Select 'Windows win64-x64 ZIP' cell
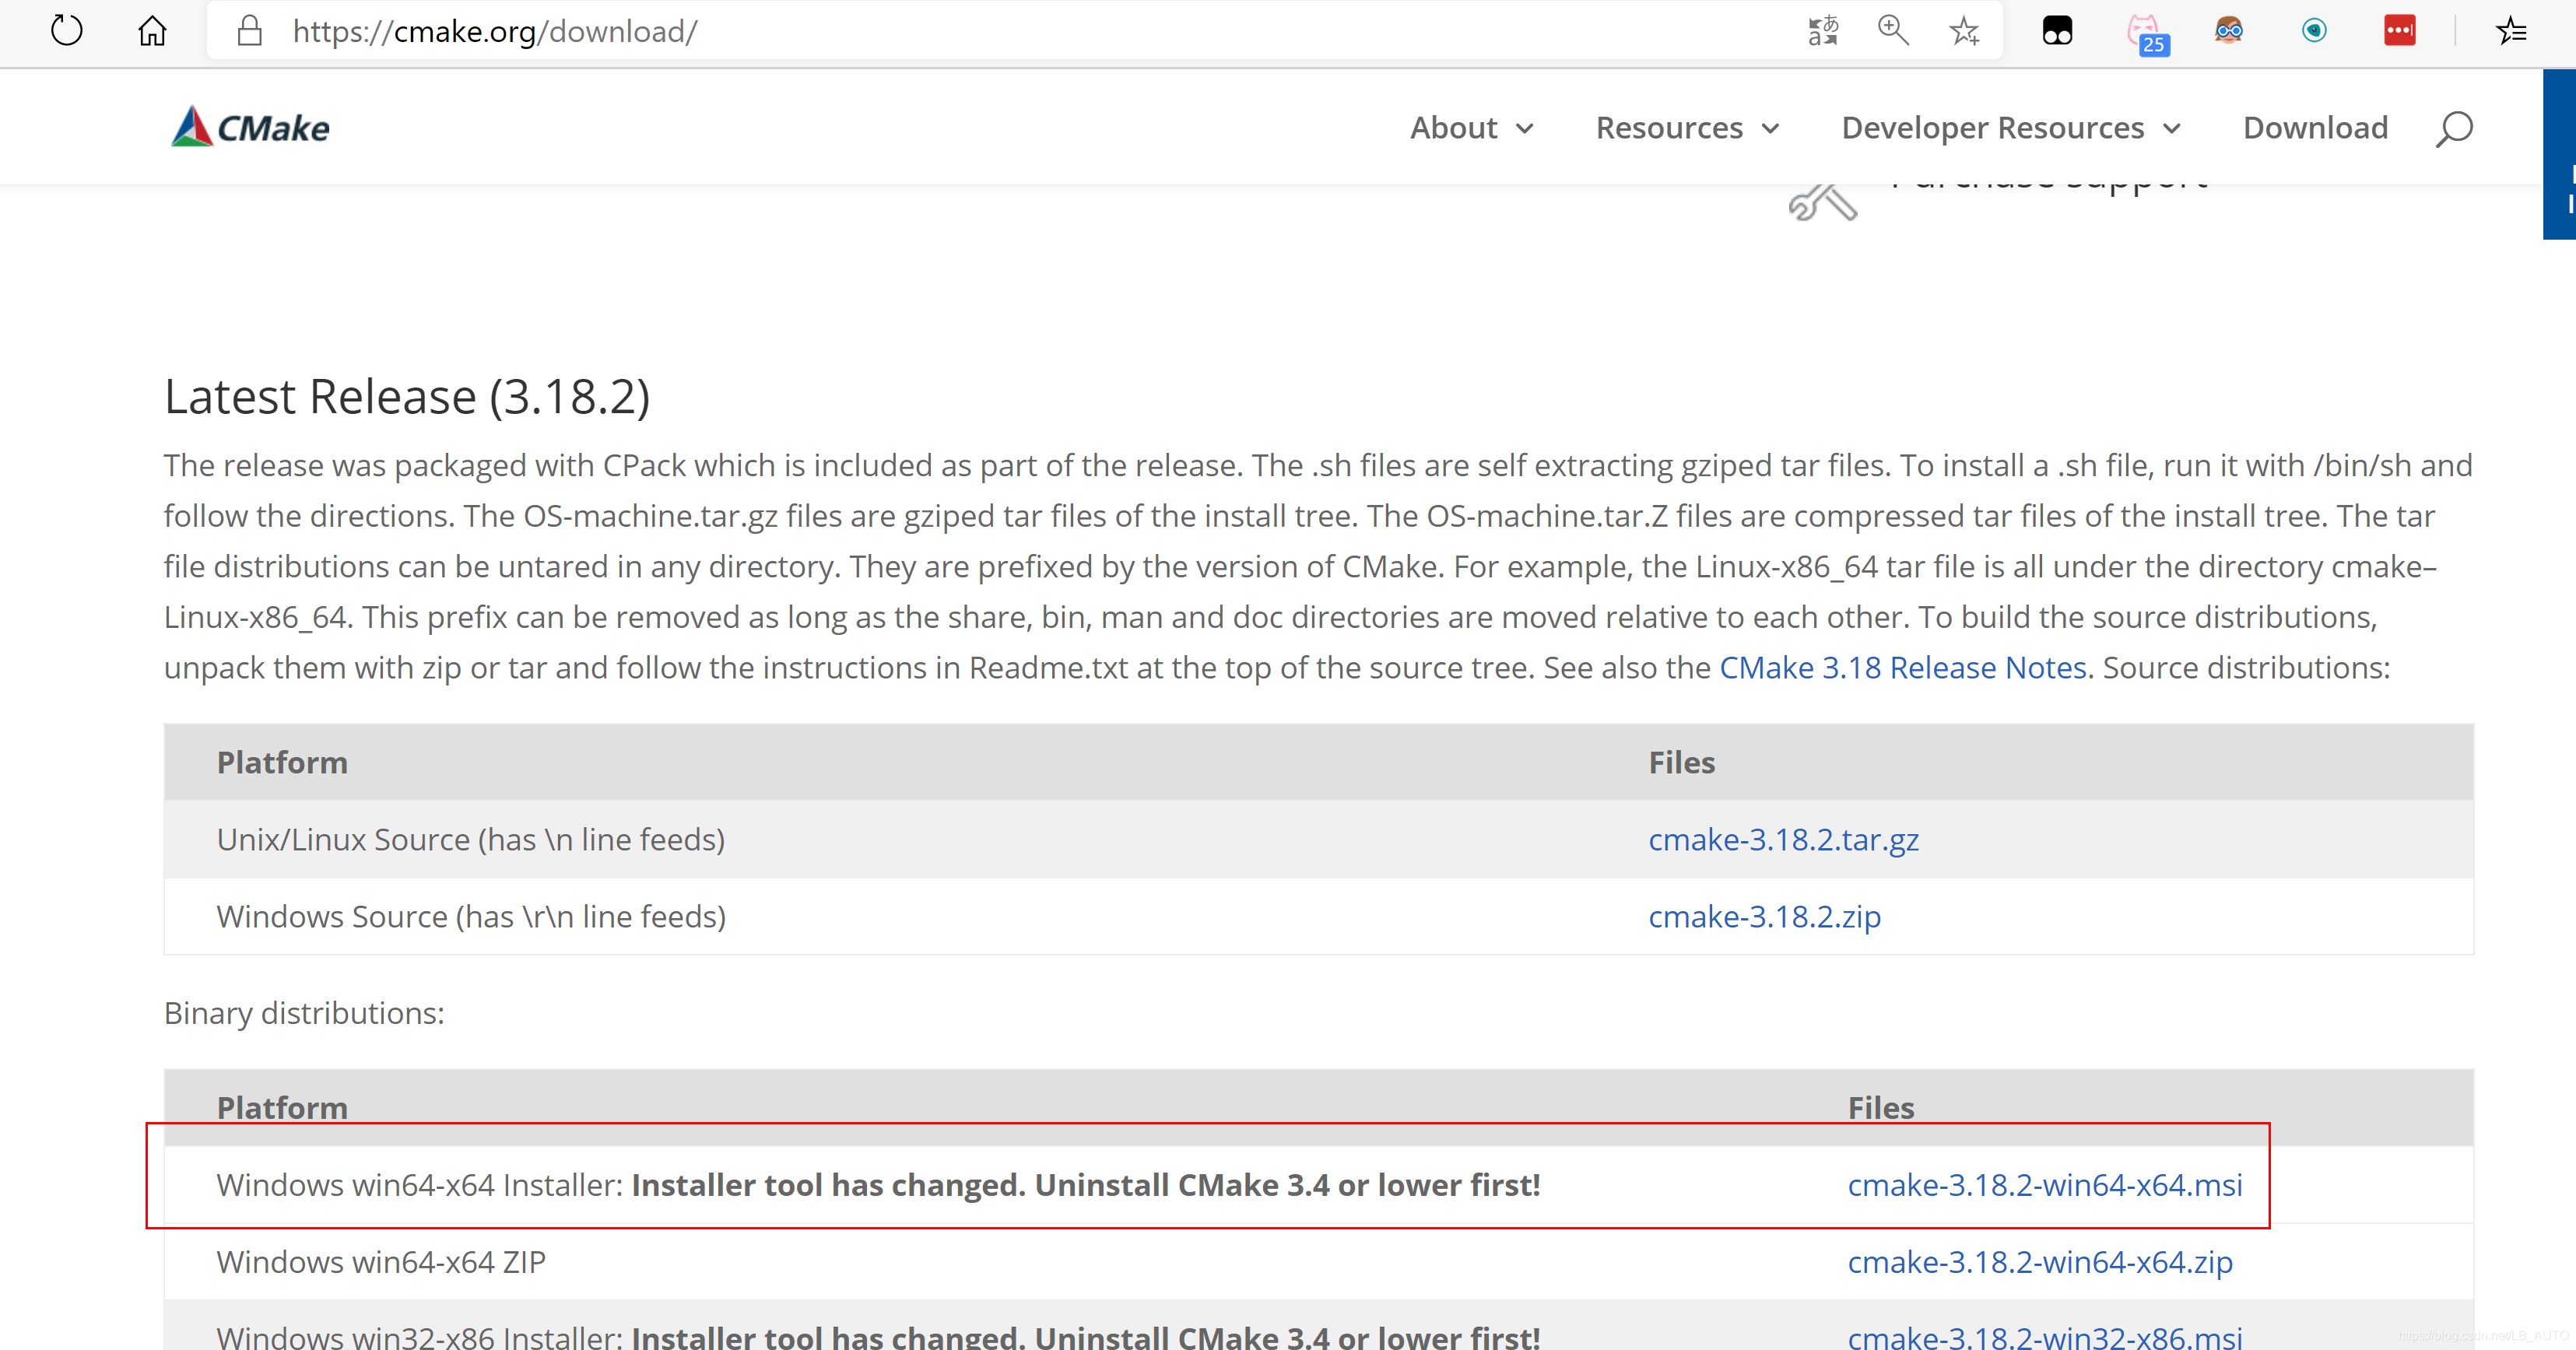 tap(381, 1262)
